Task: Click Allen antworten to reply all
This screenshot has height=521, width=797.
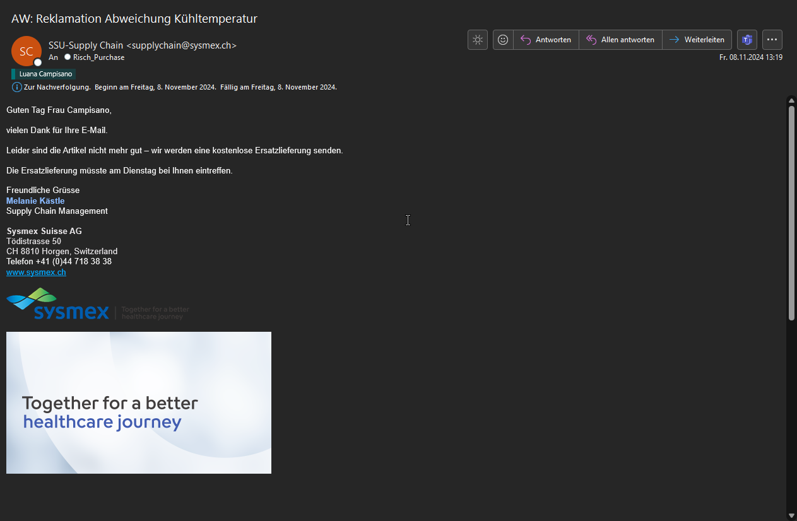Action: tap(620, 40)
